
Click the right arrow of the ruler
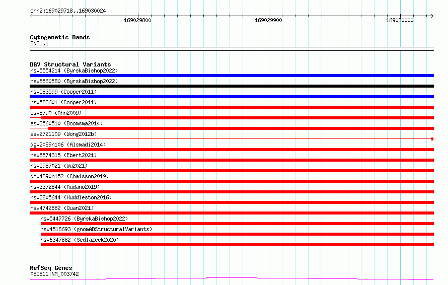coord(432,16)
